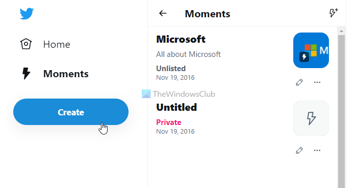The image size is (357, 188).
Task: Select the Home menu label
Action: click(x=57, y=44)
